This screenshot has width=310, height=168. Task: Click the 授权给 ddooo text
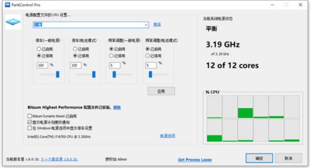point(116,159)
